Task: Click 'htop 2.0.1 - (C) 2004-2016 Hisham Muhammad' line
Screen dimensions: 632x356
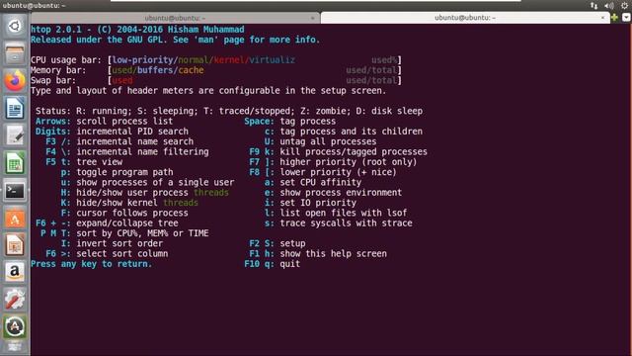Action: click(x=137, y=30)
